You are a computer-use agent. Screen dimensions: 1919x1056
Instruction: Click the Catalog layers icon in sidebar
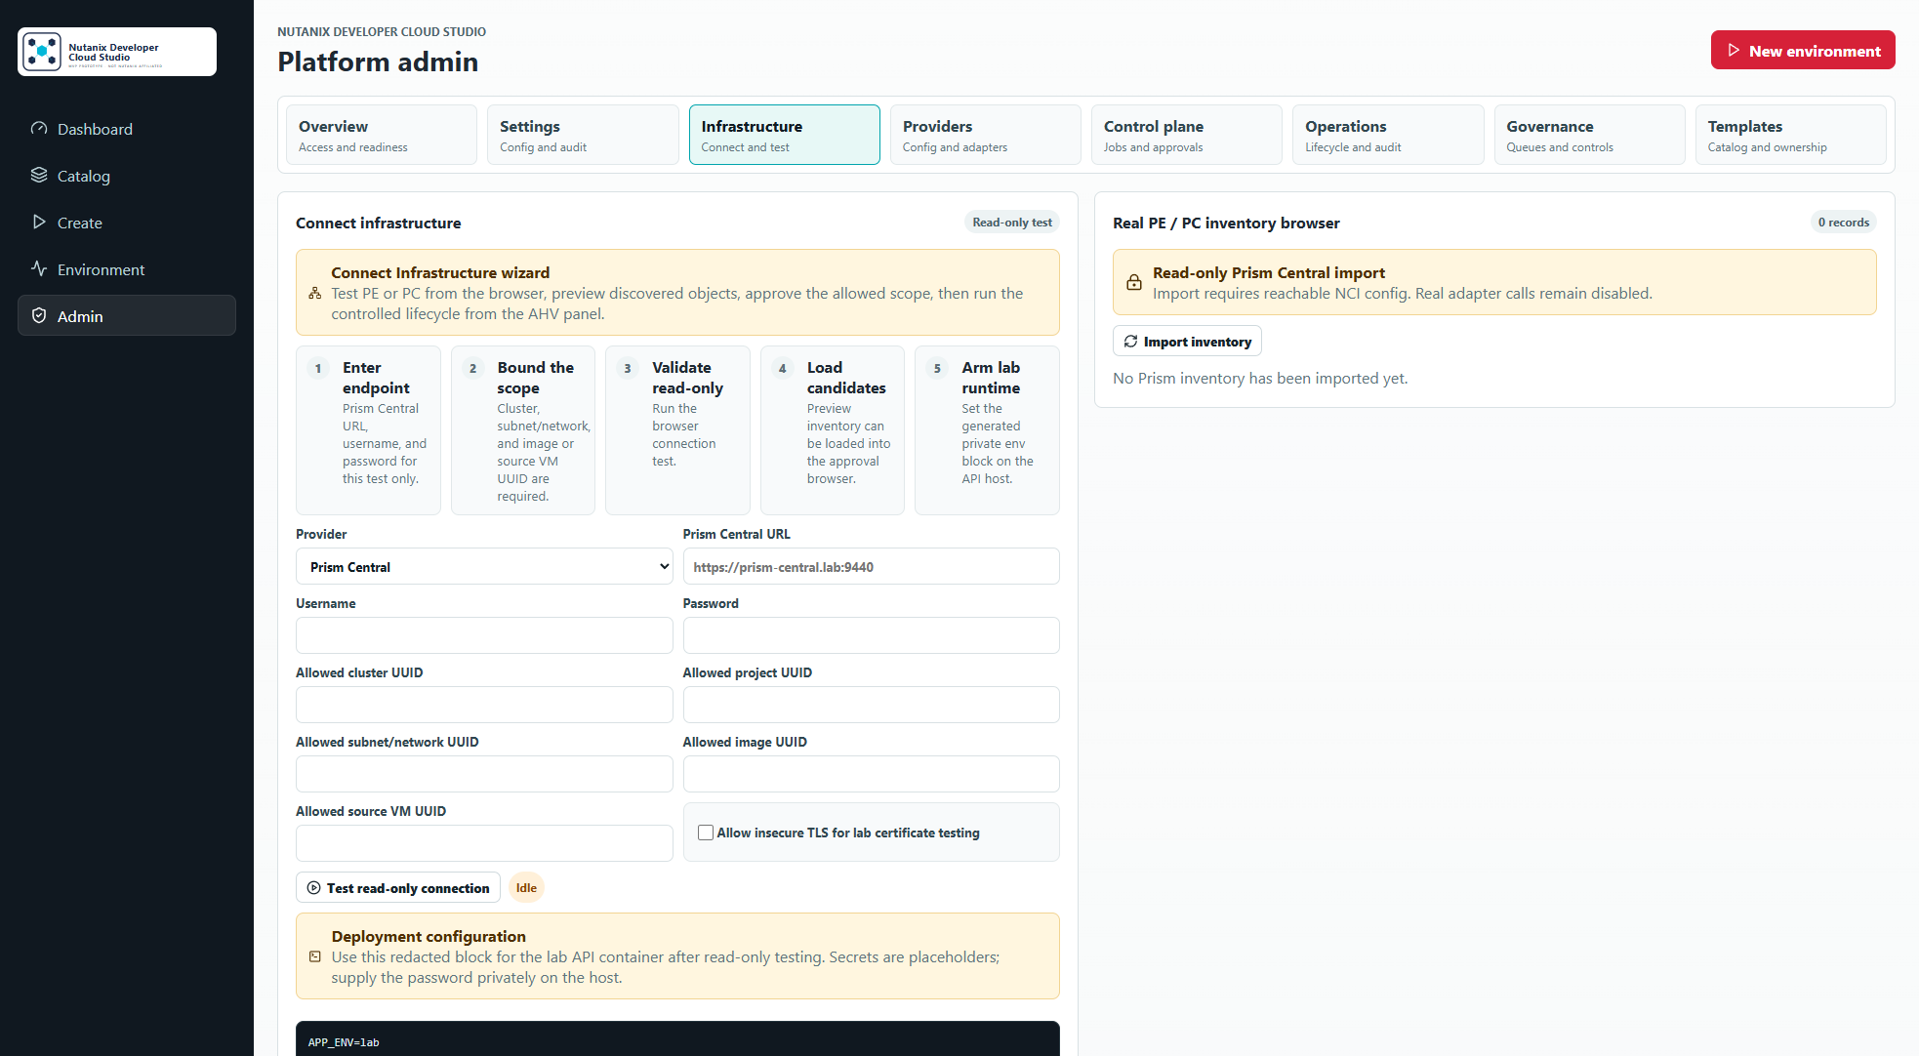point(39,176)
